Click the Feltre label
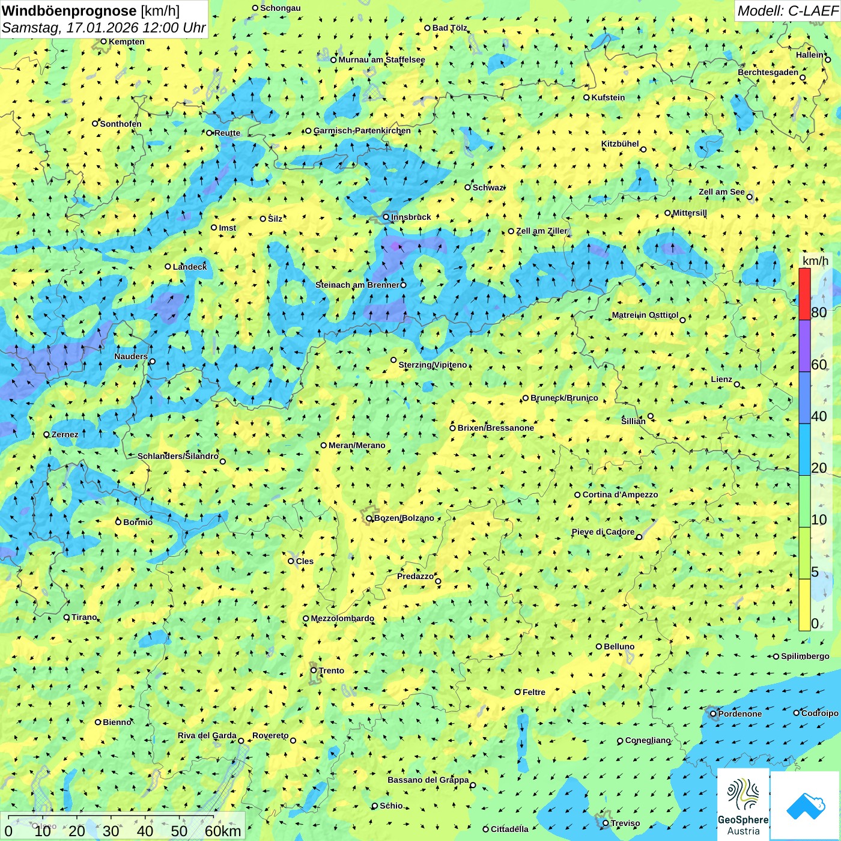The width and height of the screenshot is (841, 841). (x=534, y=692)
